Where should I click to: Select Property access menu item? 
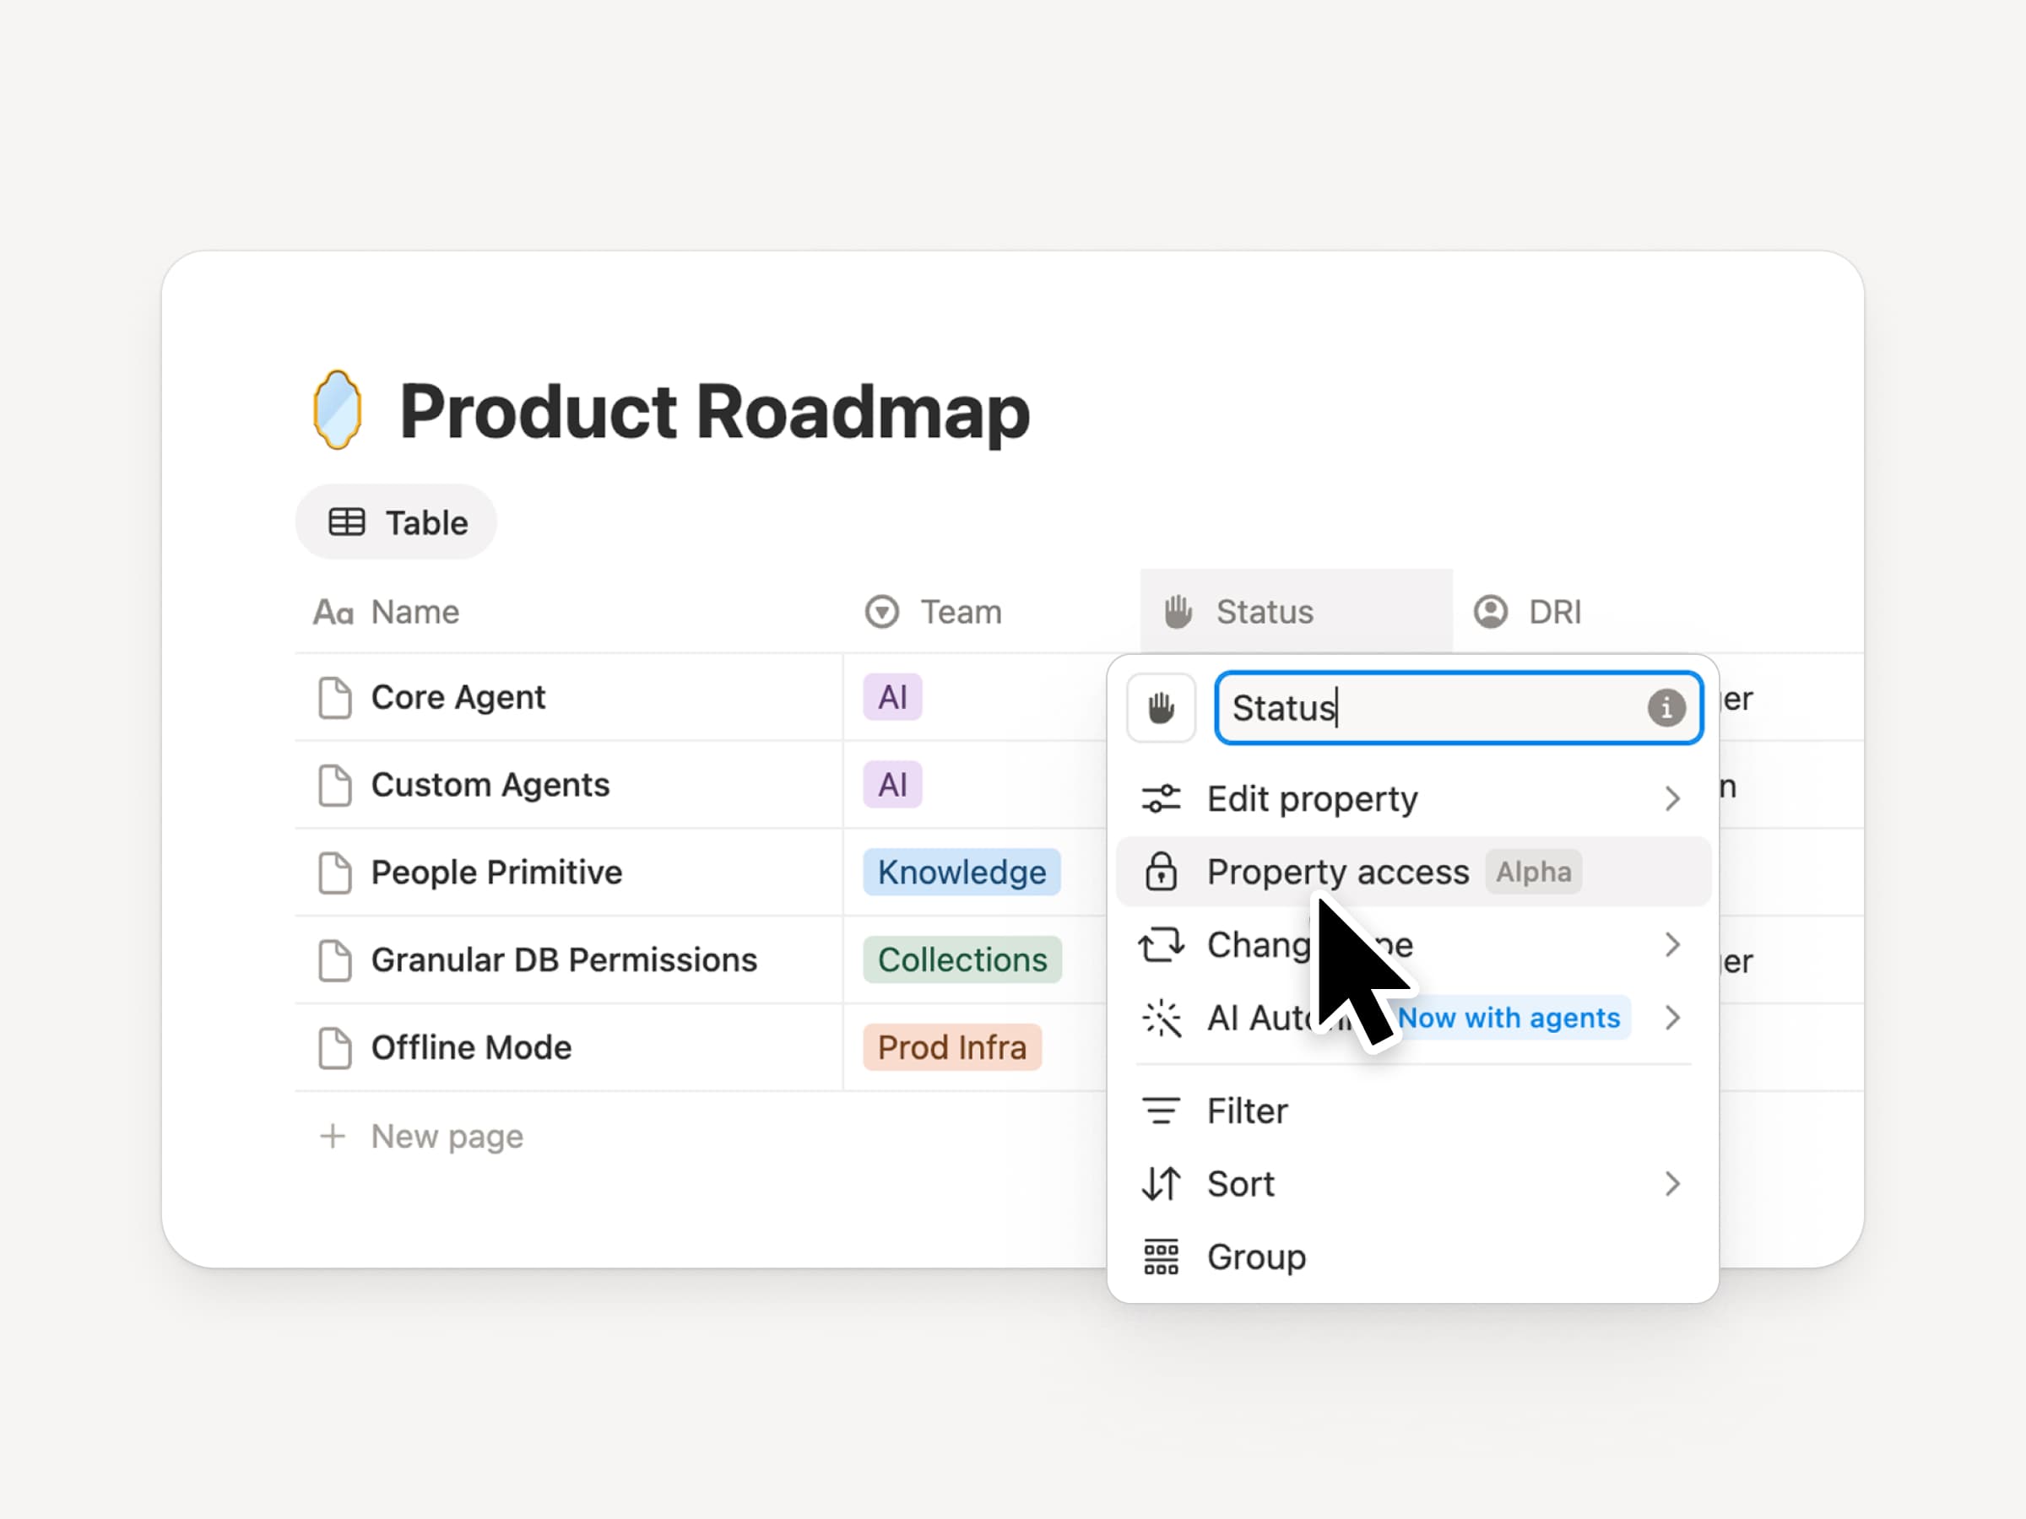[1412, 872]
